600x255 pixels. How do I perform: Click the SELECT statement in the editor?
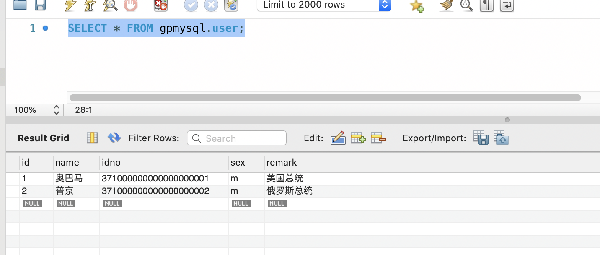coord(156,28)
